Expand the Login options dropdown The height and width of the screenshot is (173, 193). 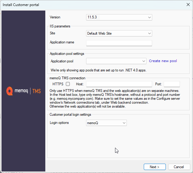[x=106, y=123]
